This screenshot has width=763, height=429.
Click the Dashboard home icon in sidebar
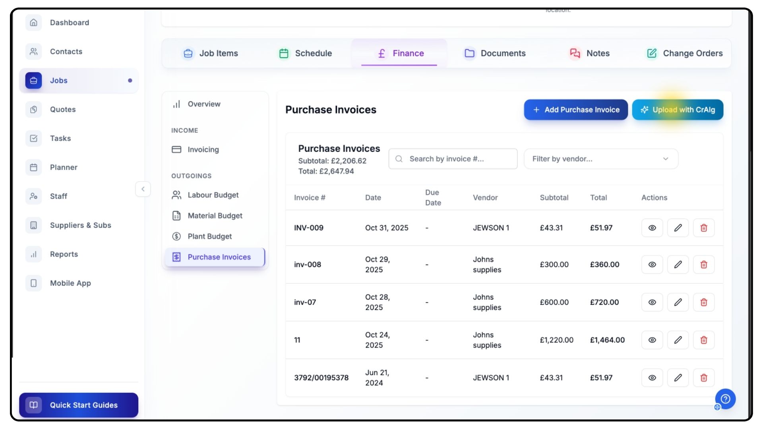click(x=34, y=23)
